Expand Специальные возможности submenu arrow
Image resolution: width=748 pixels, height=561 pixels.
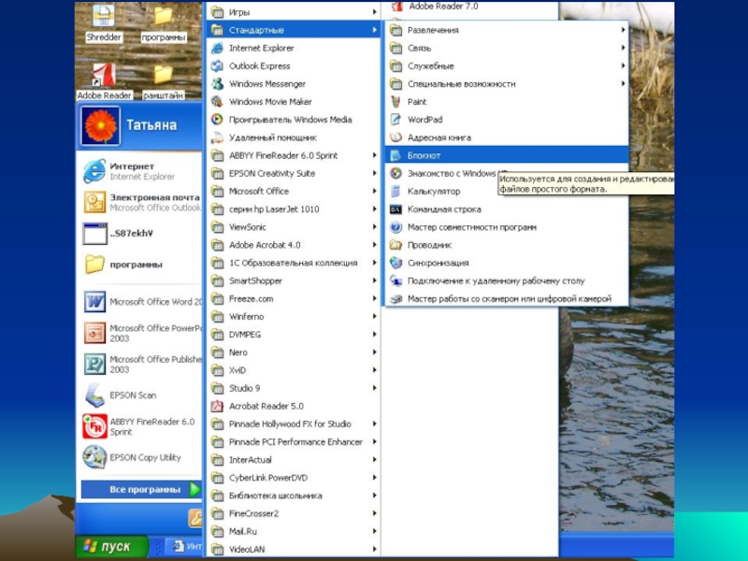pyautogui.click(x=623, y=84)
